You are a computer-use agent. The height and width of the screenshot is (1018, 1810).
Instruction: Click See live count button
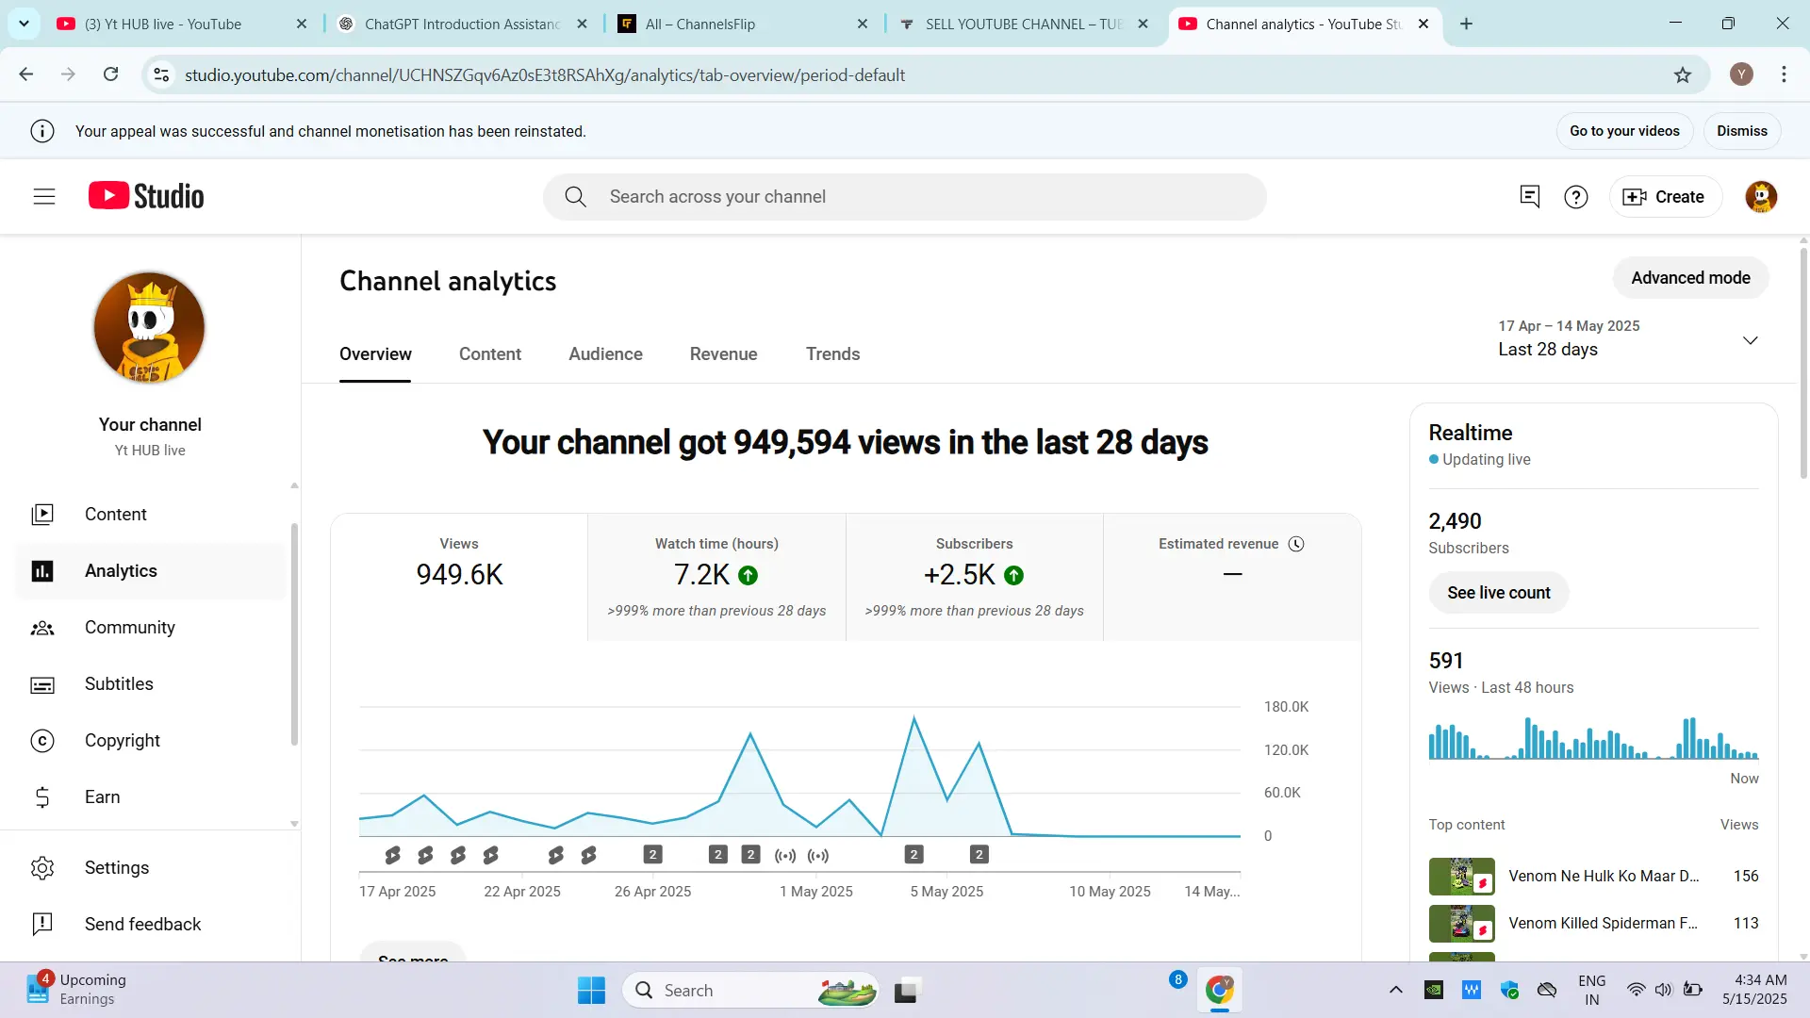tap(1498, 593)
